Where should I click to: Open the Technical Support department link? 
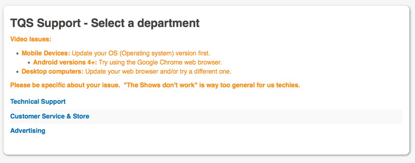click(x=38, y=102)
